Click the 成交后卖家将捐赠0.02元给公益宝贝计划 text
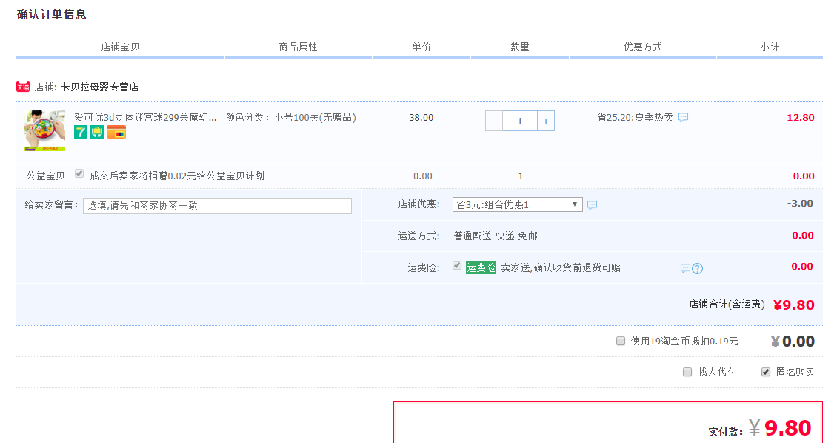This screenshot has width=834, height=443. 177,176
